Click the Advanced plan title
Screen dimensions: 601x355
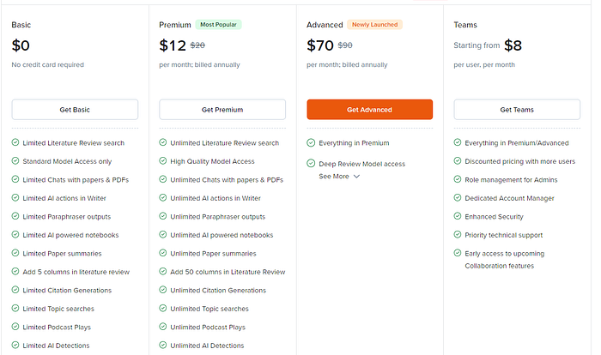point(325,26)
